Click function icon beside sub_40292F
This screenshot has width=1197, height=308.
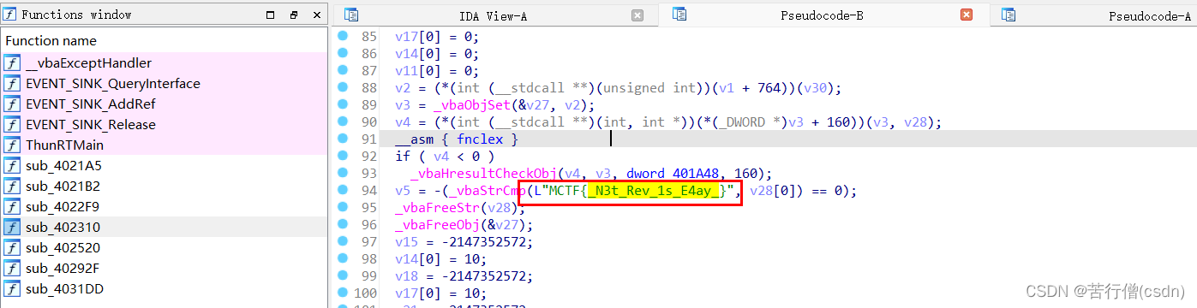pos(12,269)
